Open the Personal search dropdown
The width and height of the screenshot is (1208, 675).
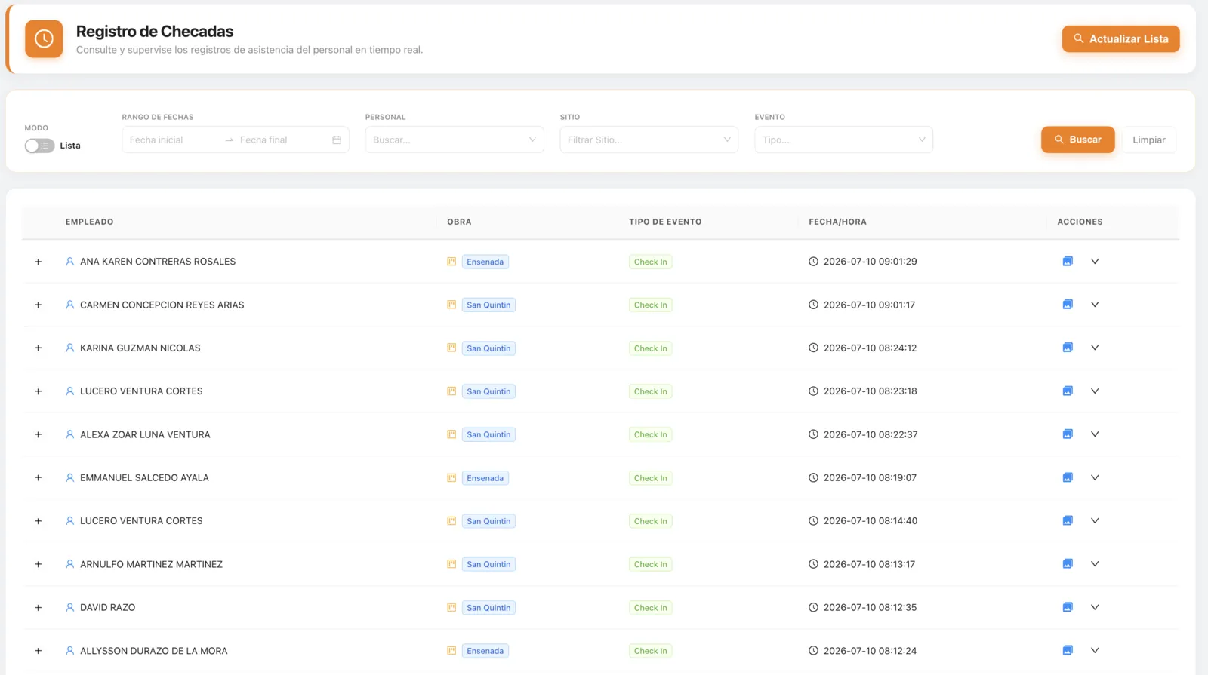455,140
